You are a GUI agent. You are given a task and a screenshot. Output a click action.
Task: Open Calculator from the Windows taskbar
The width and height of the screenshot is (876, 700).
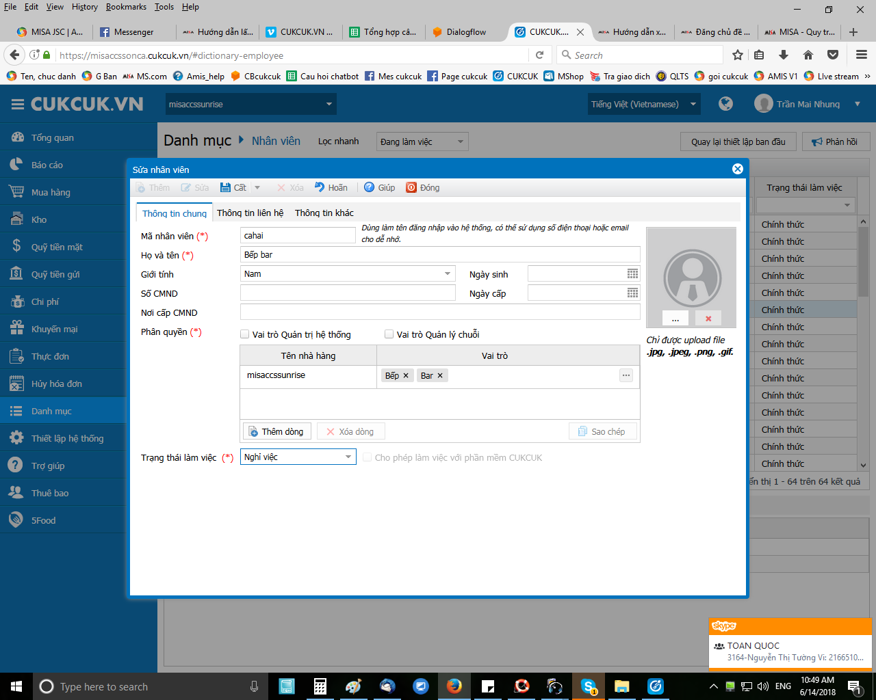[320, 686]
